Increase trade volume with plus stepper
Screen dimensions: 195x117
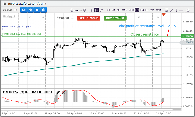tap(72, 18)
